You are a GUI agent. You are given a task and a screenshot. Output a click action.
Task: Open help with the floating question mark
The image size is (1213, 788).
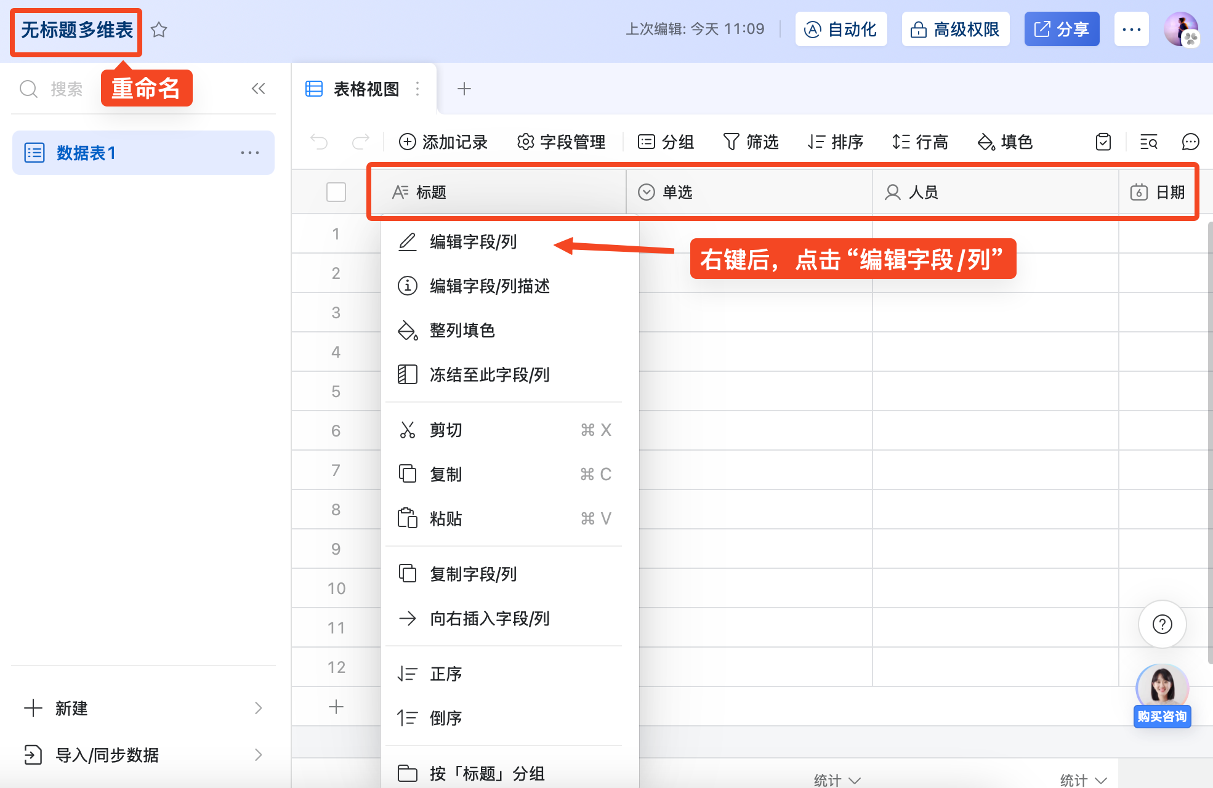click(x=1162, y=624)
